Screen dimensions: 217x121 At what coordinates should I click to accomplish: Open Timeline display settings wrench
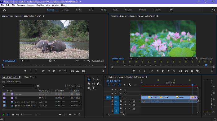(130, 85)
